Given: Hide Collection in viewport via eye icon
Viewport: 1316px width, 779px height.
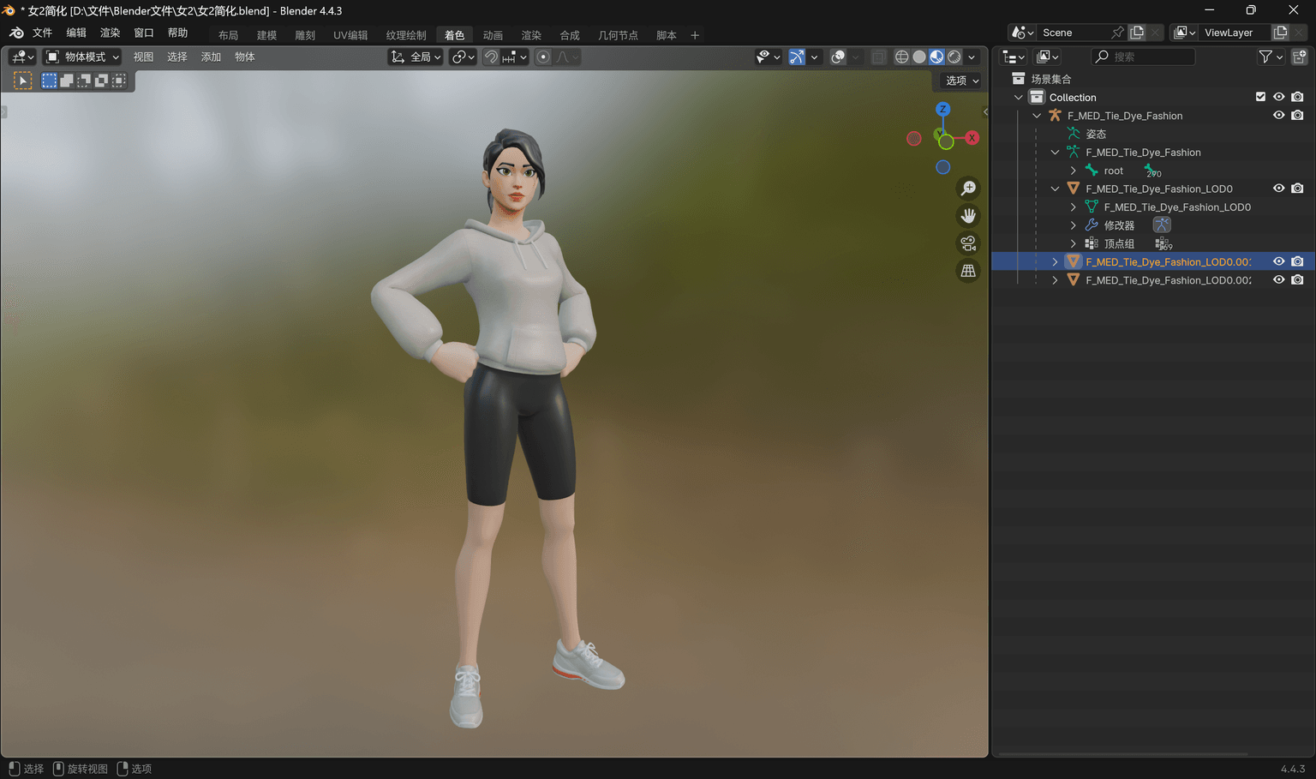Looking at the screenshot, I should pos(1278,97).
